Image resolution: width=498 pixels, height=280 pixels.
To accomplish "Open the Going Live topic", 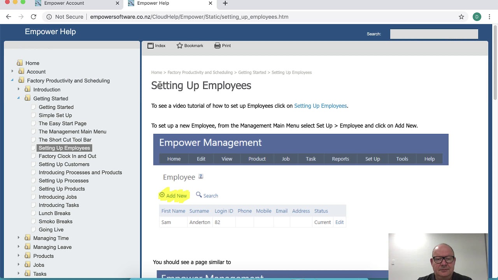I will pos(51,229).
